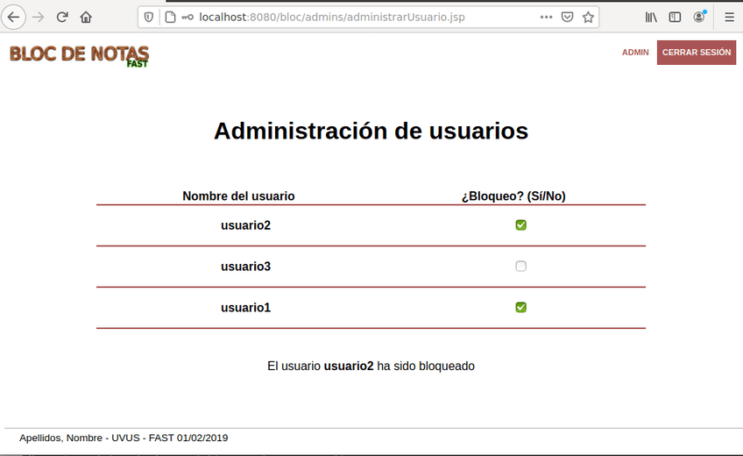Click the site information key icon
Screen dimensions: 743x456
click(188, 17)
